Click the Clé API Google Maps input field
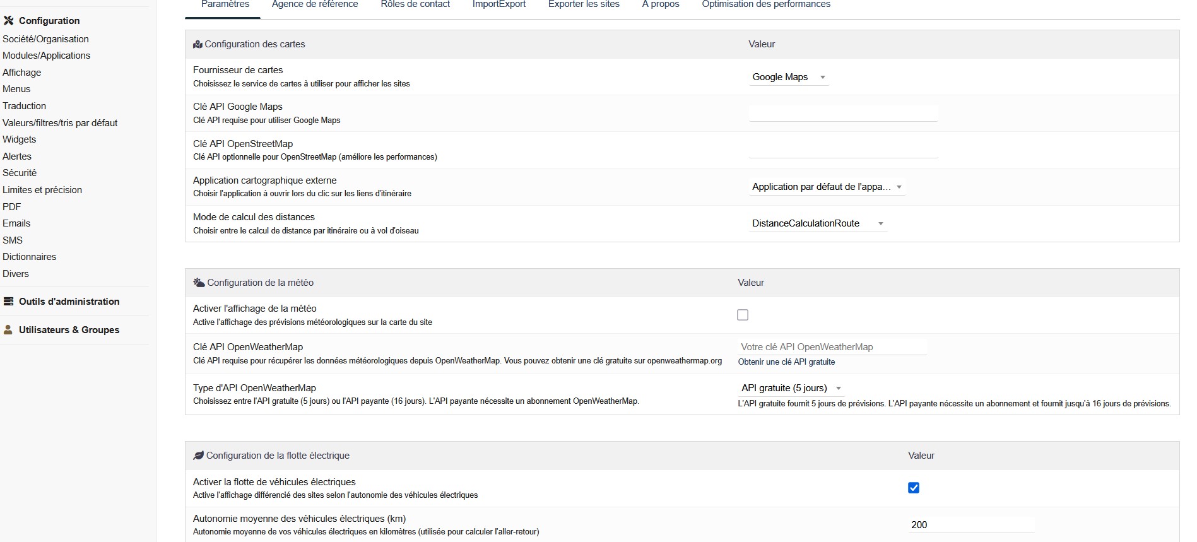This screenshot has width=1197, height=542. tap(843, 114)
